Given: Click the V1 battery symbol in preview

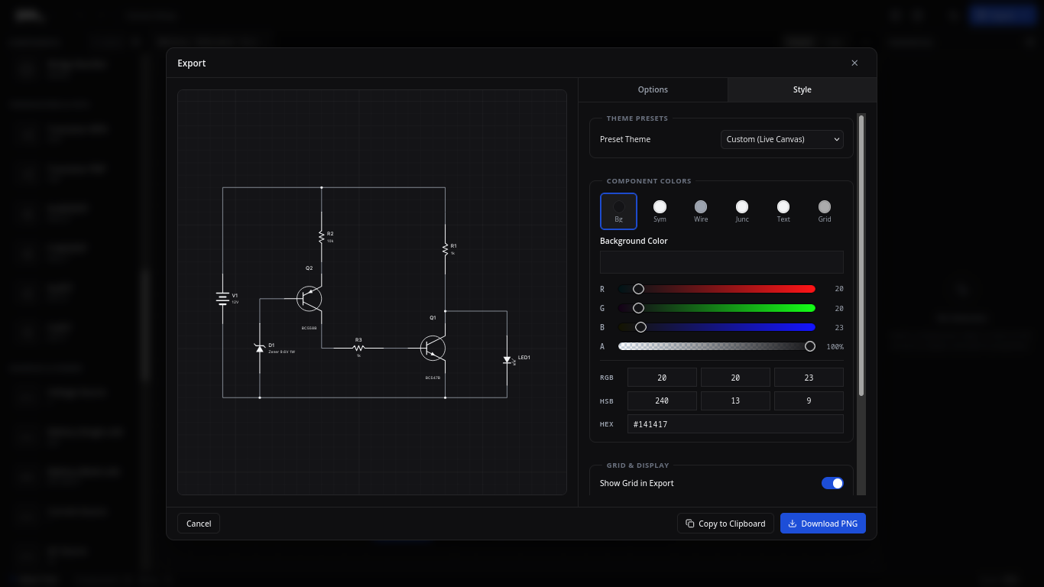Looking at the screenshot, I should click(222, 298).
